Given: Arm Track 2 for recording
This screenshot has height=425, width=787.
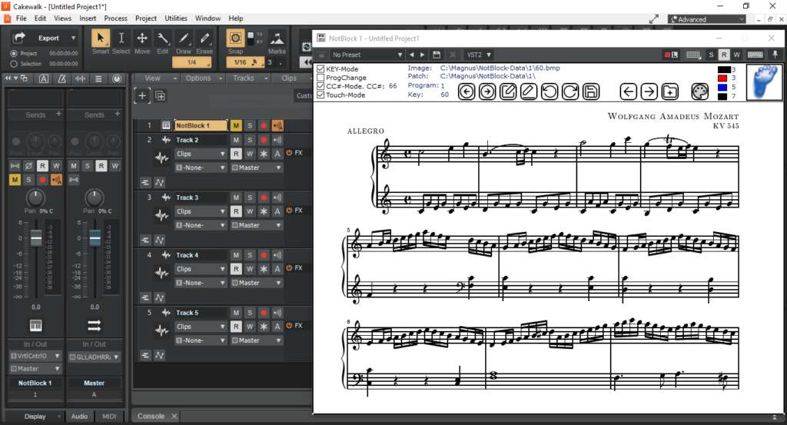Looking at the screenshot, I should click(x=264, y=140).
